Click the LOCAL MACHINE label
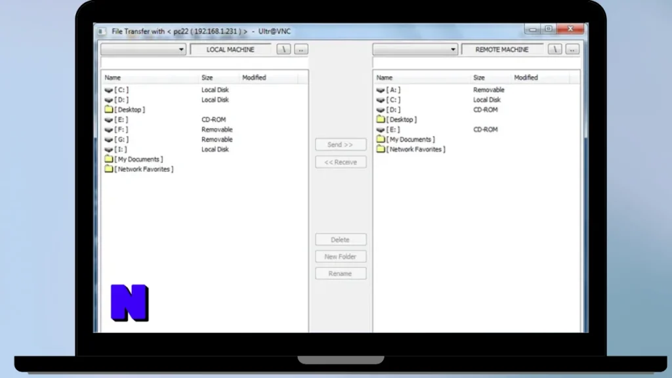The height and width of the screenshot is (378, 672). pyautogui.click(x=230, y=50)
